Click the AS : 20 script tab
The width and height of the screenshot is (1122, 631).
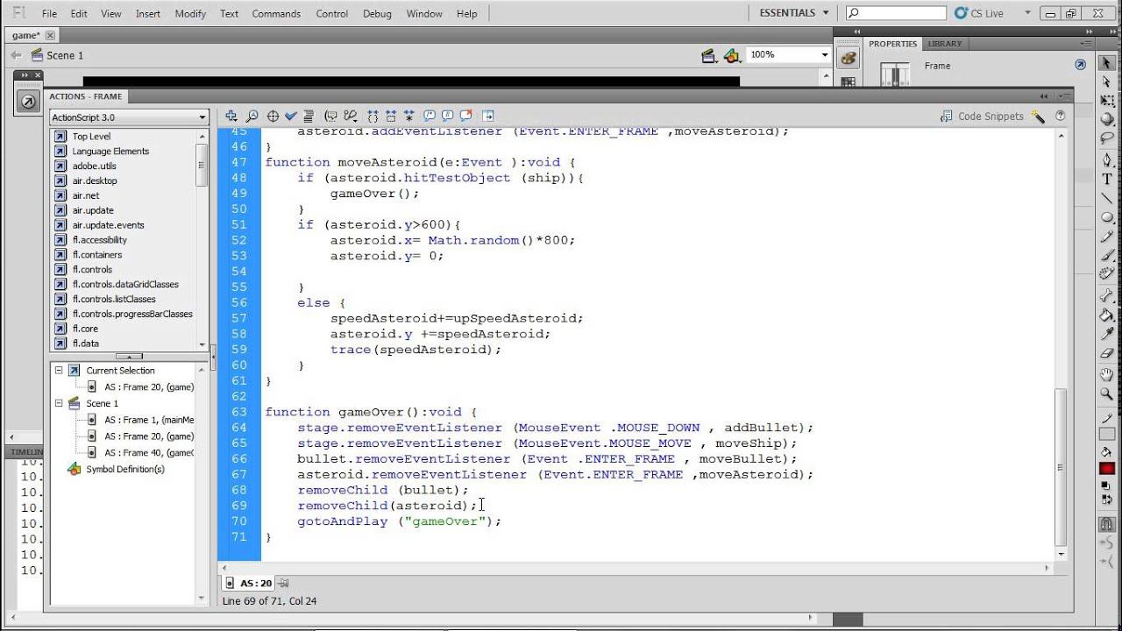[x=249, y=583]
